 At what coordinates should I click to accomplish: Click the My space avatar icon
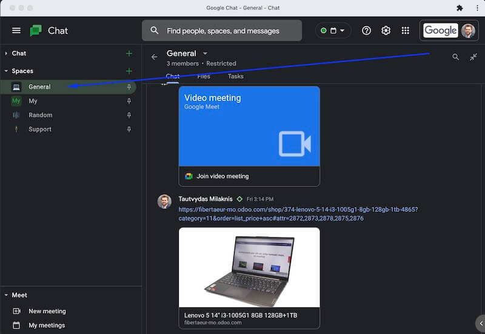(x=16, y=101)
